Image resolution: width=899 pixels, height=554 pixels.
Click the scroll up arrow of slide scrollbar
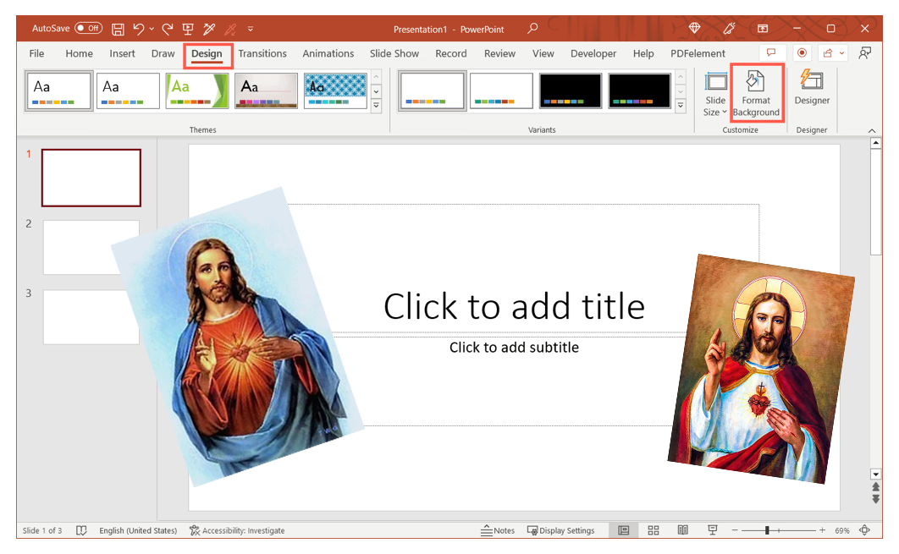pyautogui.click(x=875, y=143)
